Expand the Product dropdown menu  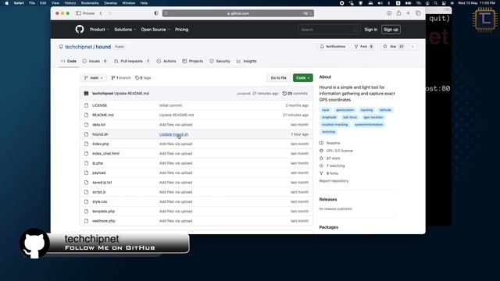point(99,30)
